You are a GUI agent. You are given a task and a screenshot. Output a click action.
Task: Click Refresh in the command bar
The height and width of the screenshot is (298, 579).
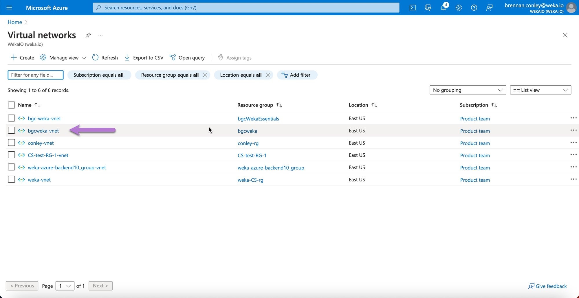pos(105,58)
